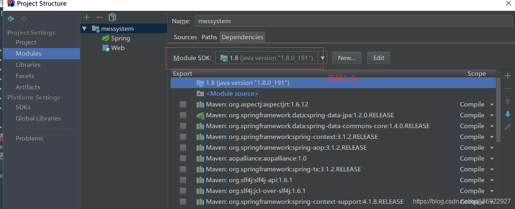The image size is (515, 209).
Task: Toggle export for spring-aop:3.1.2.RELEASE
Action: (183, 147)
